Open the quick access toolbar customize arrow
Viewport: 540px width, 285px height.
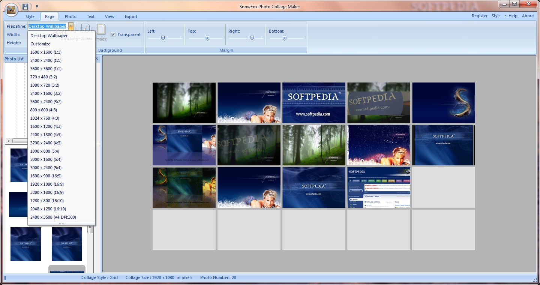(x=37, y=7)
